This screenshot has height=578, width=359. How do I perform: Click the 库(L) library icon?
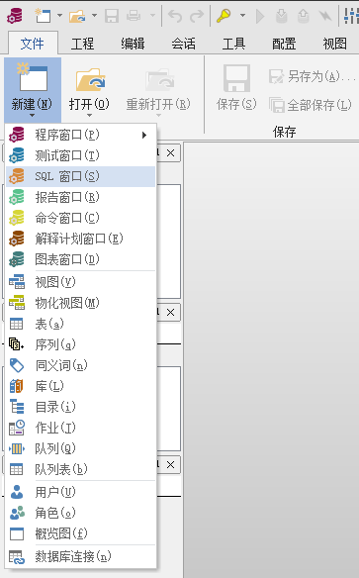point(16,386)
